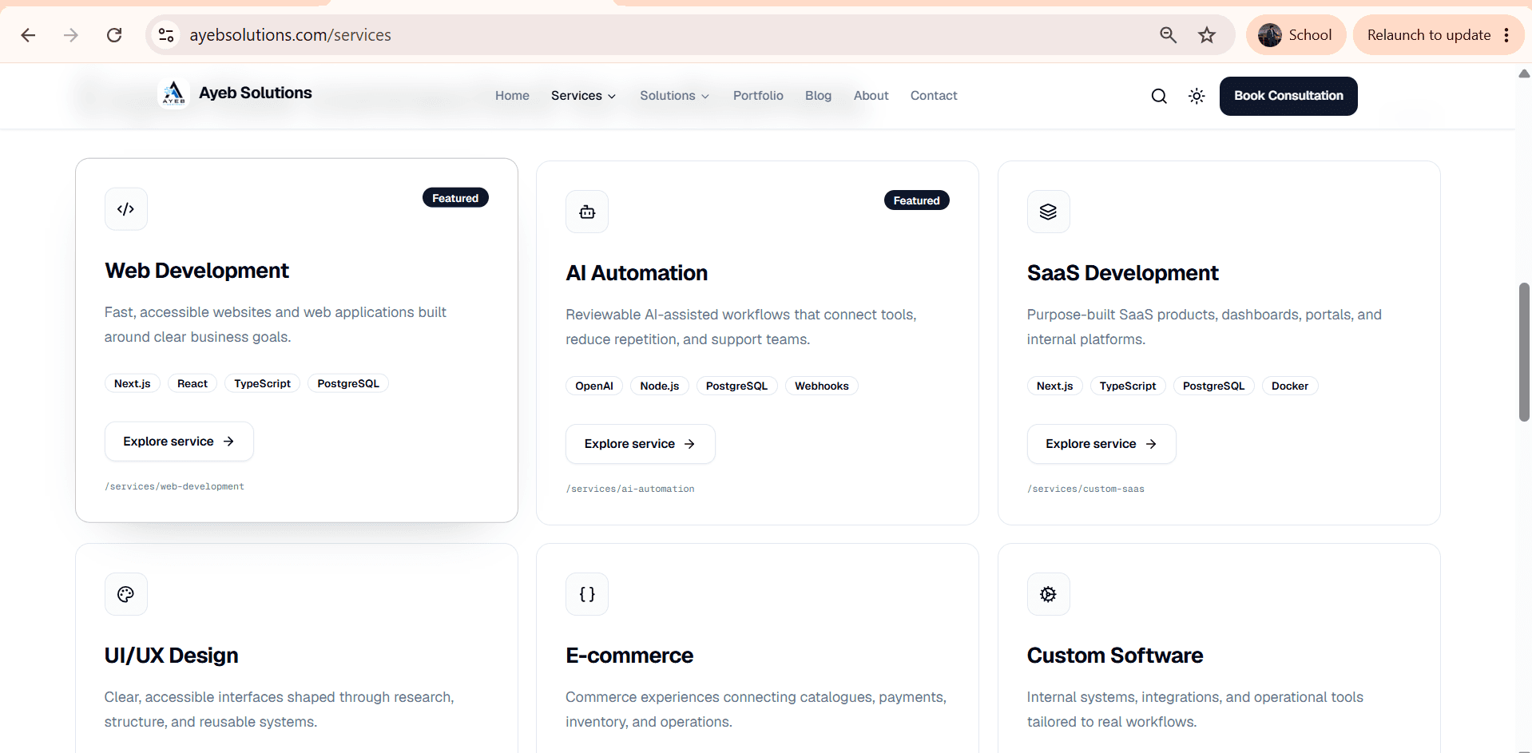Expand the Solutions dropdown menu
This screenshot has height=753, width=1532.
675,96
